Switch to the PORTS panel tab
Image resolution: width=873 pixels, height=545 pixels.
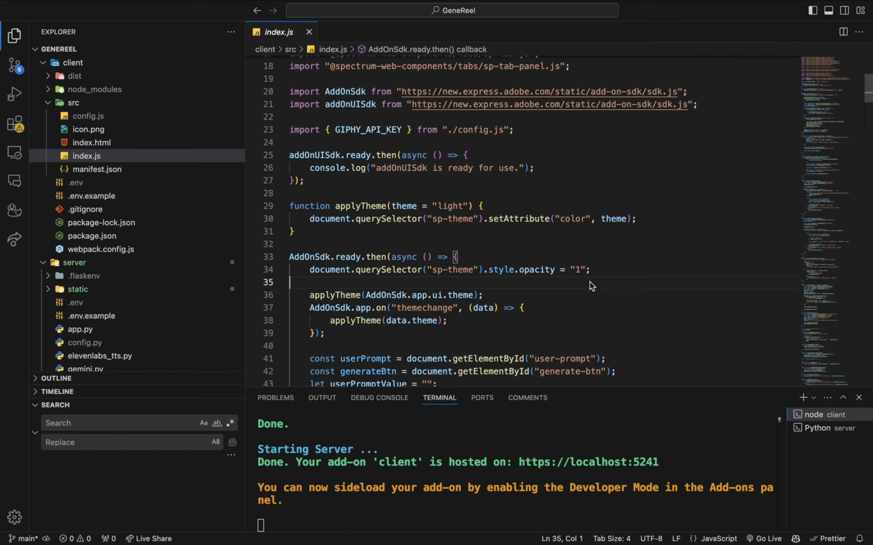click(482, 398)
